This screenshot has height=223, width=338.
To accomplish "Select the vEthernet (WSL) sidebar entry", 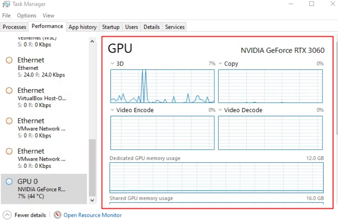I will [x=44, y=42].
